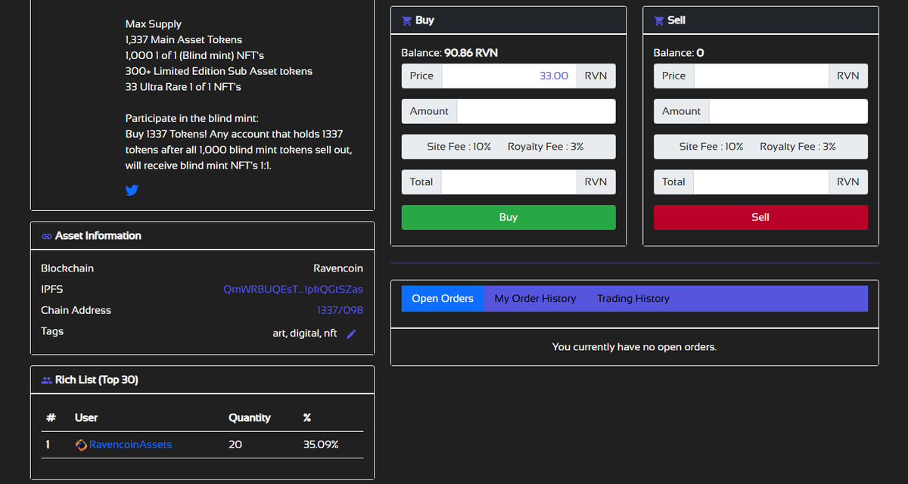
Task: Focus the Buy Total input field
Action: click(x=508, y=181)
